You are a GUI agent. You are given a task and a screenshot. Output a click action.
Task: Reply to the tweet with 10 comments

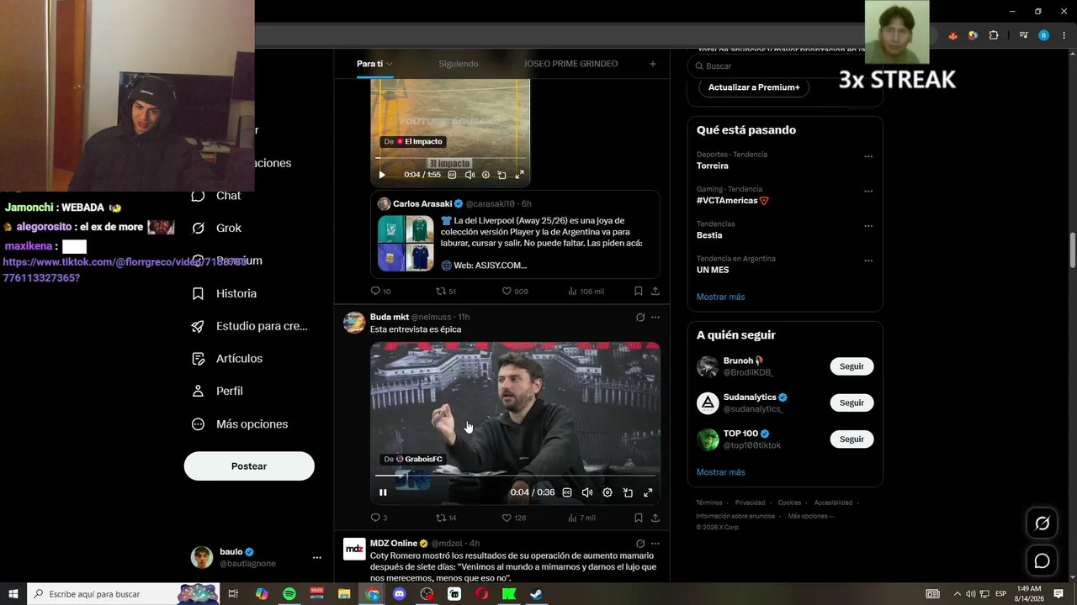376,292
